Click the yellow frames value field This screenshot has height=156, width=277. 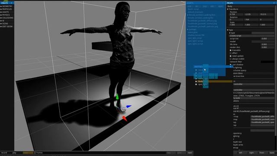tap(28, 153)
